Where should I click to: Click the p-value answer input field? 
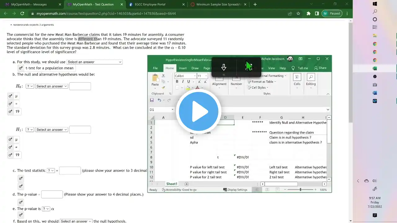52,195
